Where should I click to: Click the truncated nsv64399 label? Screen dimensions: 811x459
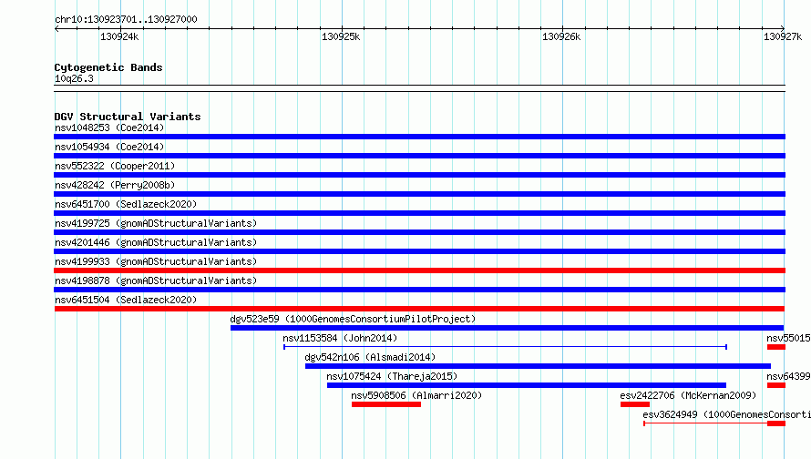pyautogui.click(x=788, y=376)
